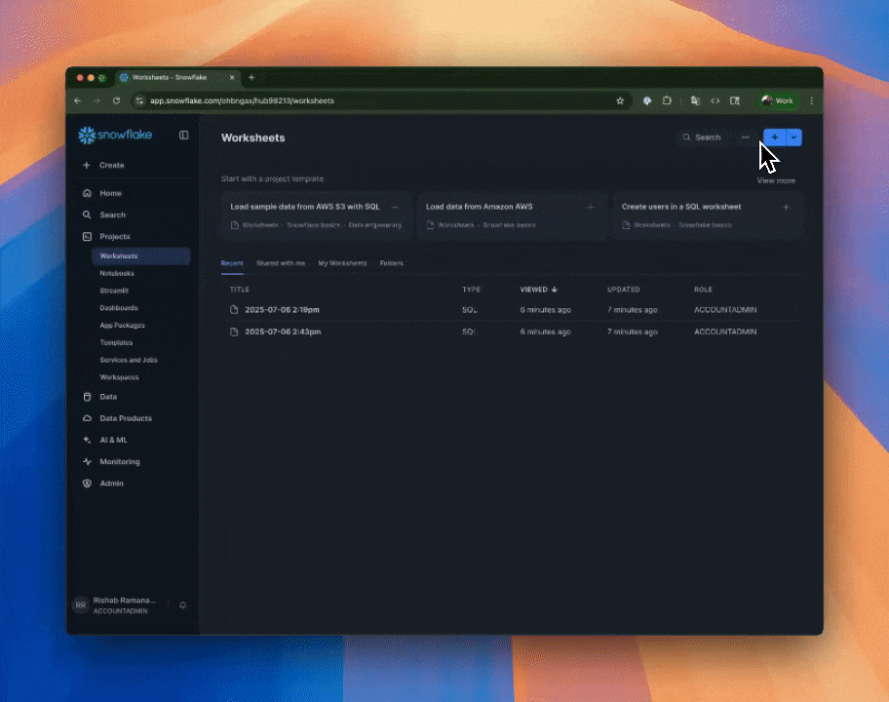The image size is (889, 702).
Task: Select the Data database icon
Action: point(88,397)
